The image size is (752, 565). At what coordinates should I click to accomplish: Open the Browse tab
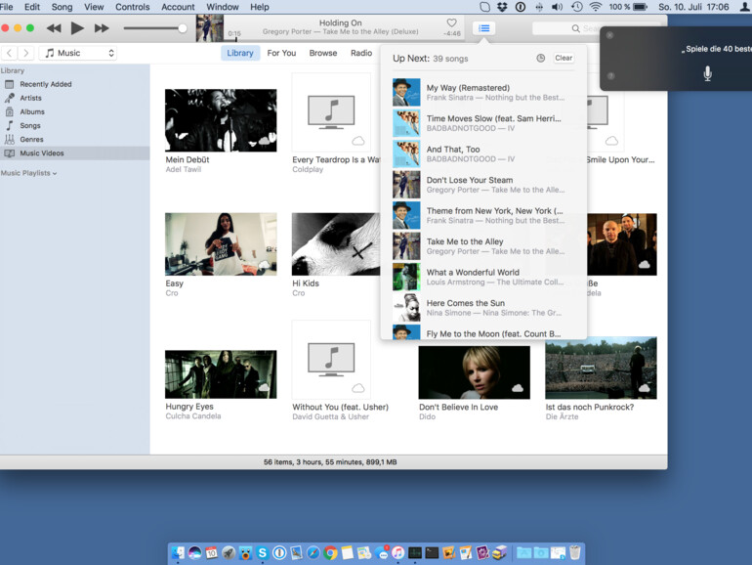click(323, 53)
